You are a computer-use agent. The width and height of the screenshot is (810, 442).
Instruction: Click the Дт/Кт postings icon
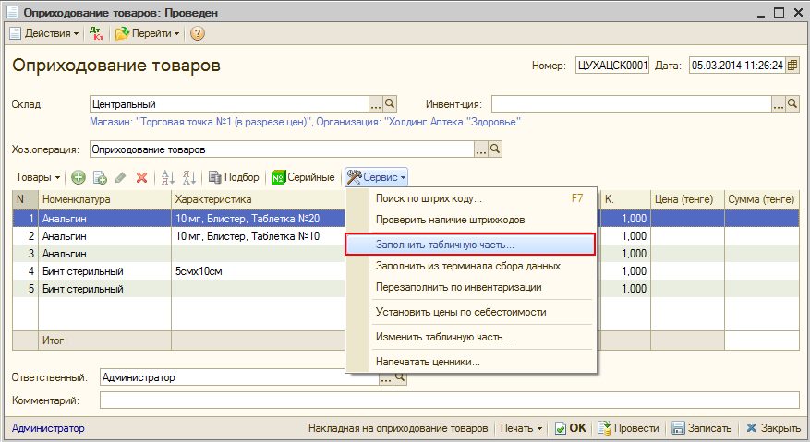point(97,33)
